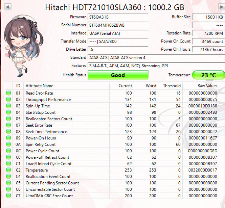Image resolution: width=225 pixels, height=208 pixels.
Task: Click the status icon for Power-On Hours row
Action: point(8,138)
